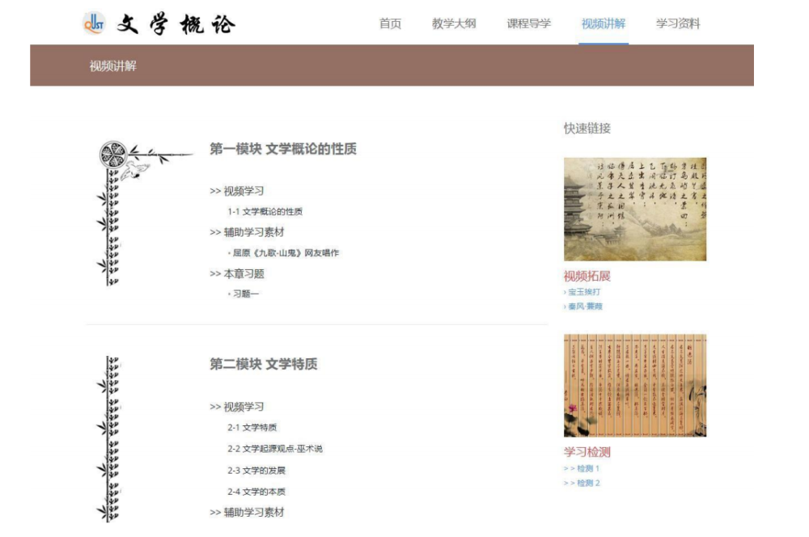Click the calligraphy landscape thumbnail
The image size is (809, 537).
(x=635, y=209)
